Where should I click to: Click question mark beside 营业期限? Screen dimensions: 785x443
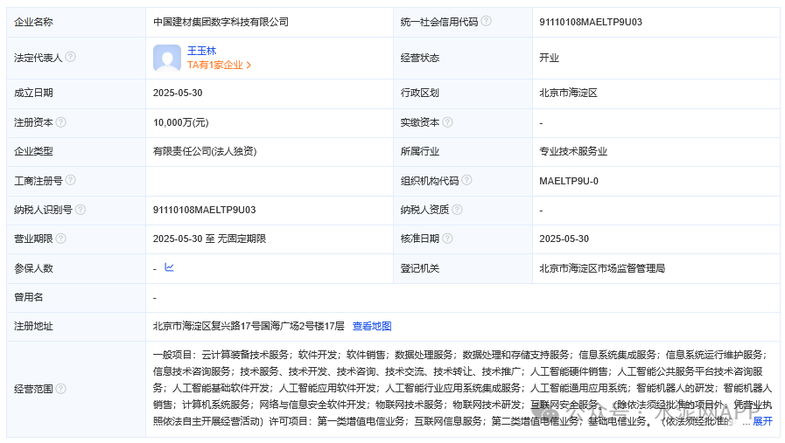[x=61, y=239]
